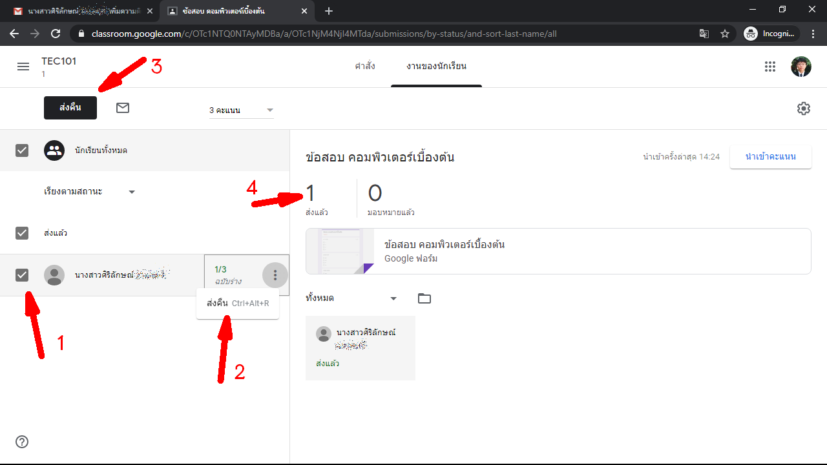Open the Google apps grid
Screen dimensions: 827x465
click(x=769, y=67)
